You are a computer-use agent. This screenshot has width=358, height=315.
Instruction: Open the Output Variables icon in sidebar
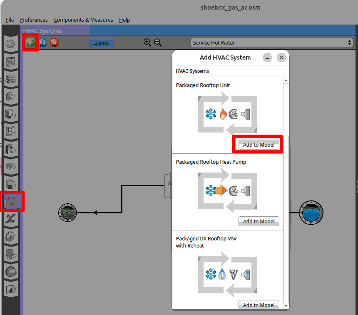point(11,219)
